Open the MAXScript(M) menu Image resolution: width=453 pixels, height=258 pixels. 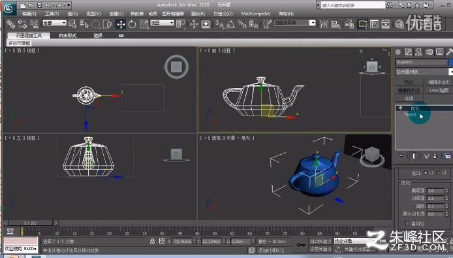256,14
